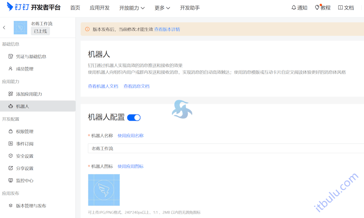Screen dimensions: 364x218
Task: Click the 分享设置 share icon
Action: [x=11, y=168]
